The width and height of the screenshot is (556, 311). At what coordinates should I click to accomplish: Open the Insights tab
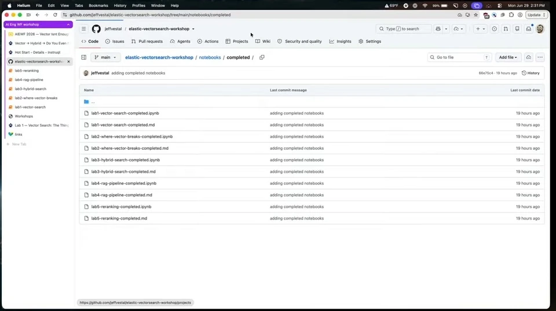340,42
